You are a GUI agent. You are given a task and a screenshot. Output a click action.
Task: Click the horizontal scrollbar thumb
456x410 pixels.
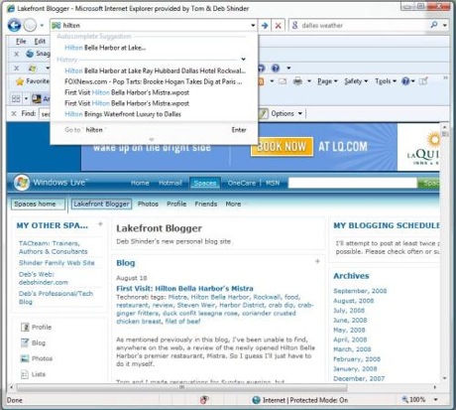181,387
